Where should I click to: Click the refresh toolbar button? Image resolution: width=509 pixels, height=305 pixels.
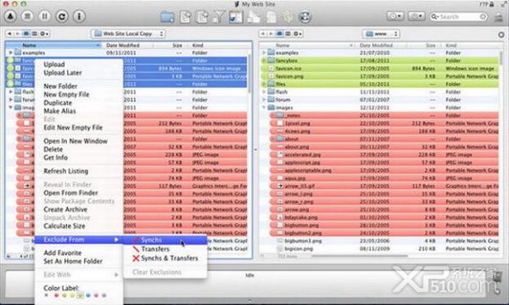click(62, 16)
